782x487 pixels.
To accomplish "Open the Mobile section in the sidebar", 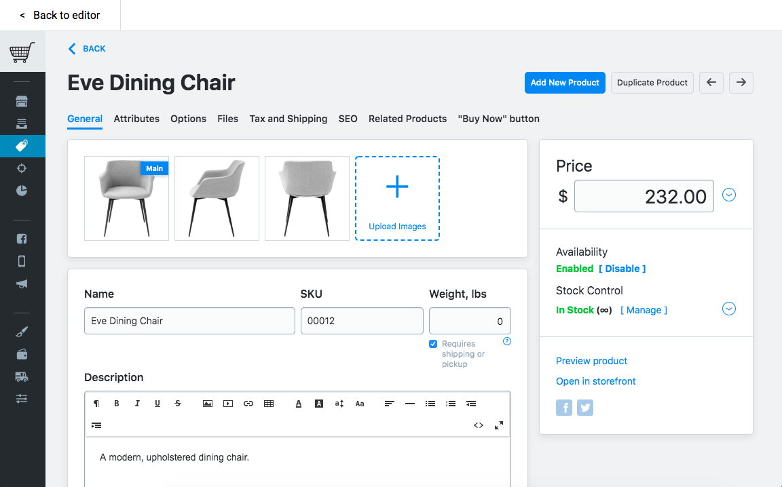I will [22, 260].
